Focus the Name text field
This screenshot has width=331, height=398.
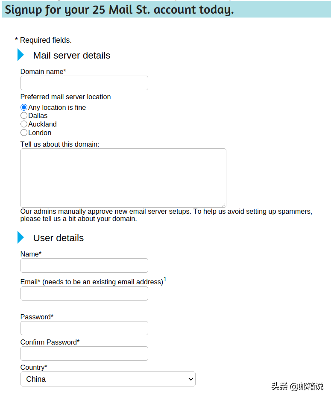click(84, 265)
